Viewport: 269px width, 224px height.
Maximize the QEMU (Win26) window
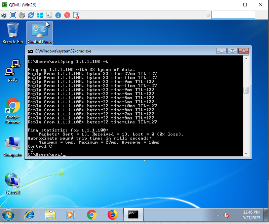pos(245,5)
